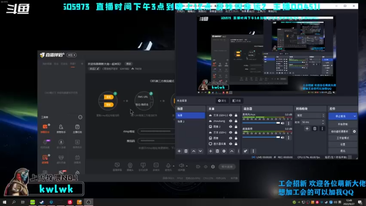
Task: Open source properties gear in Sources panel
Action: tap(224, 151)
